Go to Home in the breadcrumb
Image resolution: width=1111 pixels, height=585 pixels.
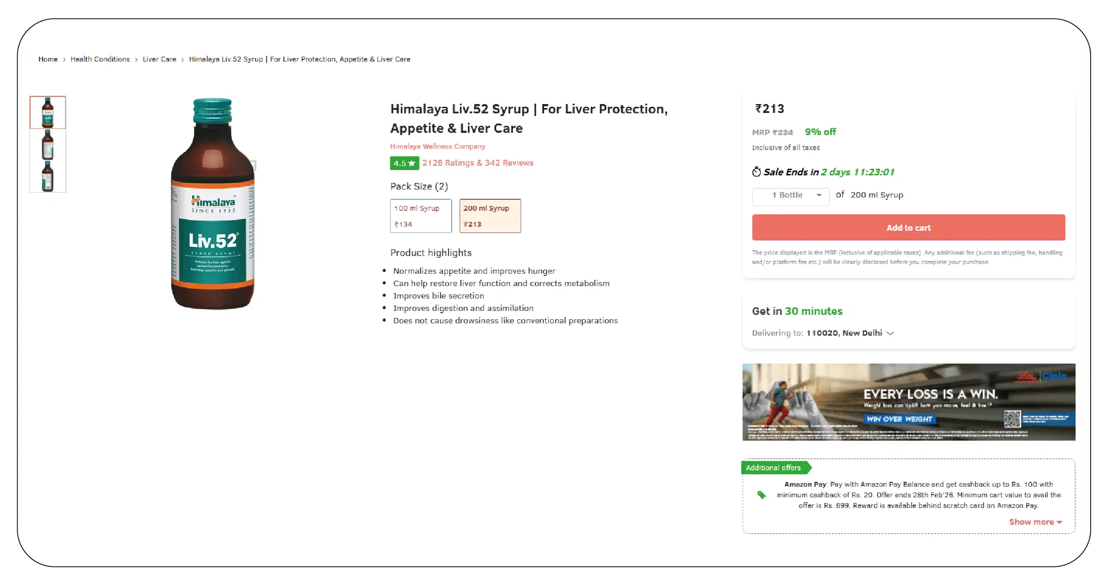48,59
